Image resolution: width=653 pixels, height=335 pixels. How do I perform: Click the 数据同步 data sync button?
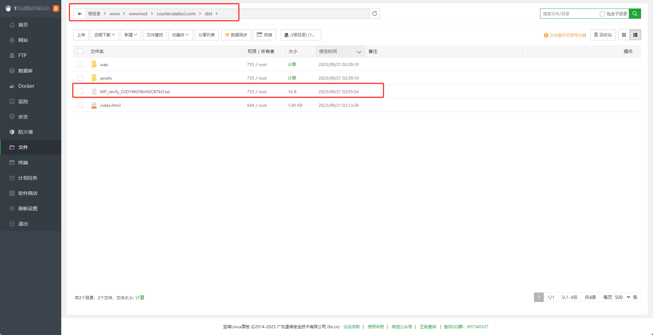coord(236,35)
